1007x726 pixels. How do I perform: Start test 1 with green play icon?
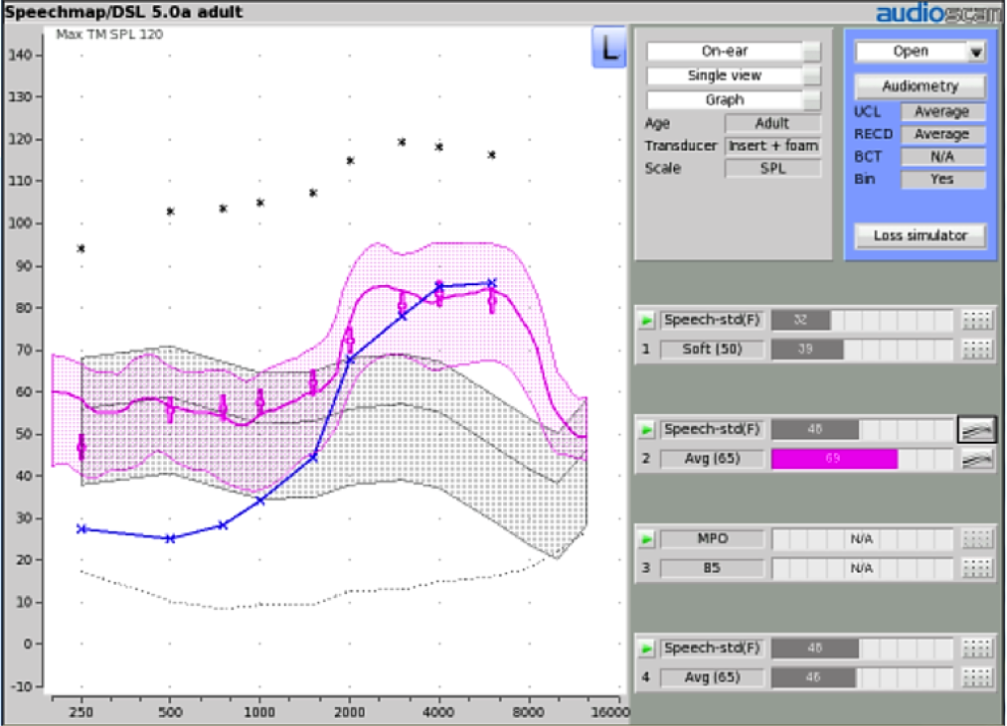point(646,320)
